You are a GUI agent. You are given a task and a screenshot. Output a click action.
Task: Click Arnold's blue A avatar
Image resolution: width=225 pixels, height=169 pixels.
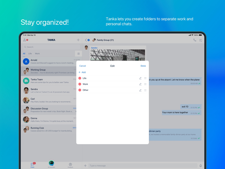[x=26, y=61]
